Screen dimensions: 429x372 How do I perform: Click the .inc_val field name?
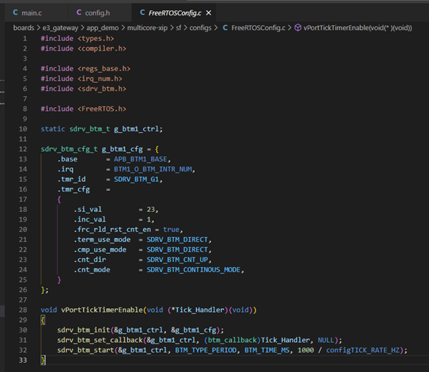[x=90, y=219]
